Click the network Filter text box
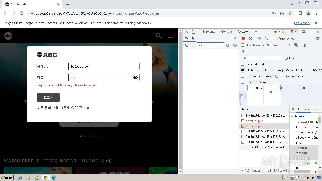 point(261,58)
